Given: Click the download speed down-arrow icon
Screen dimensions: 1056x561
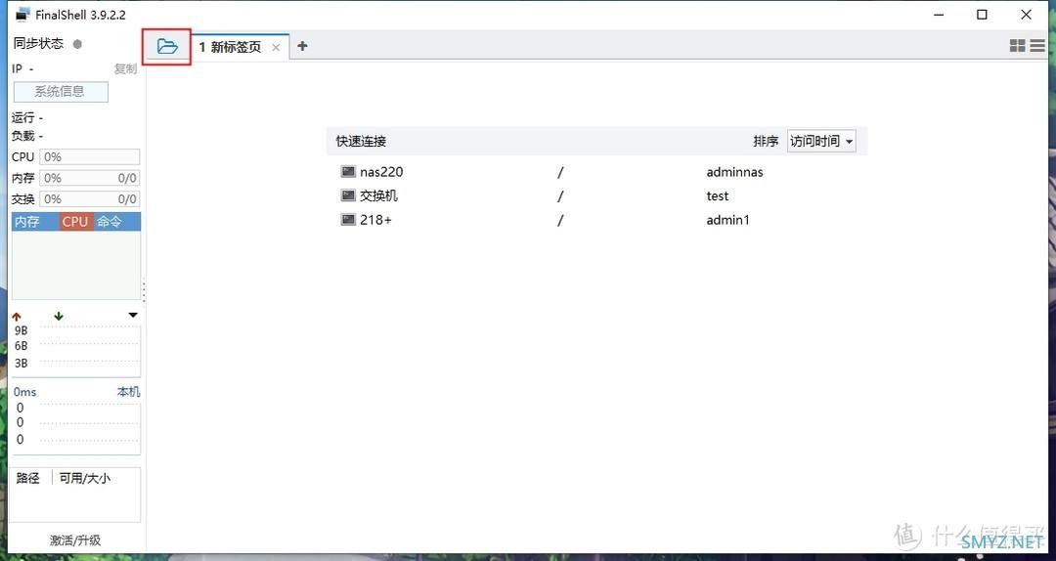Looking at the screenshot, I should pos(59,316).
